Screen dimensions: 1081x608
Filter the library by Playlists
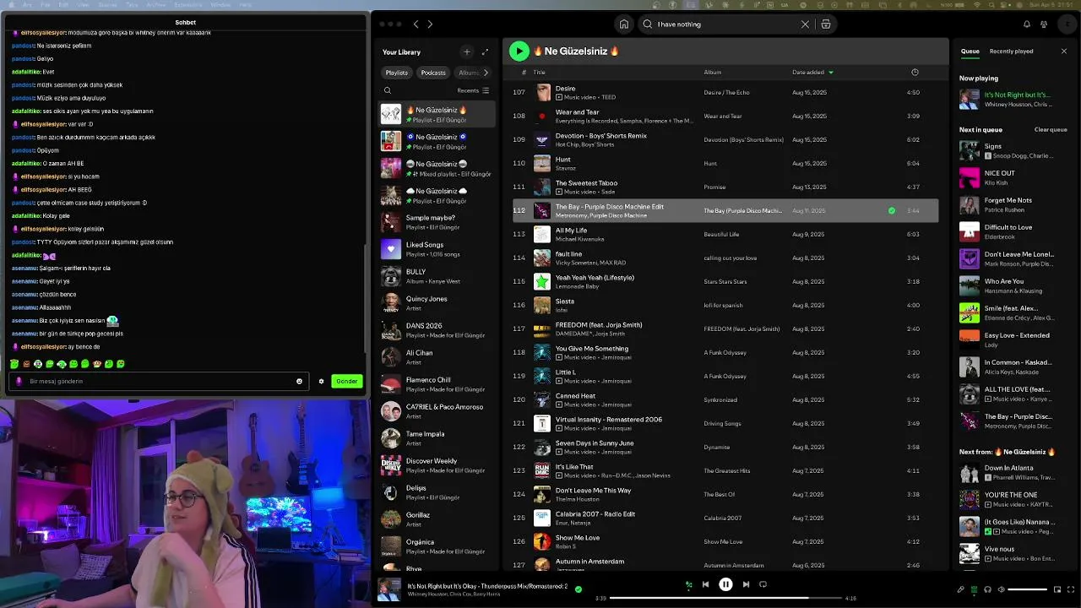[x=397, y=73]
